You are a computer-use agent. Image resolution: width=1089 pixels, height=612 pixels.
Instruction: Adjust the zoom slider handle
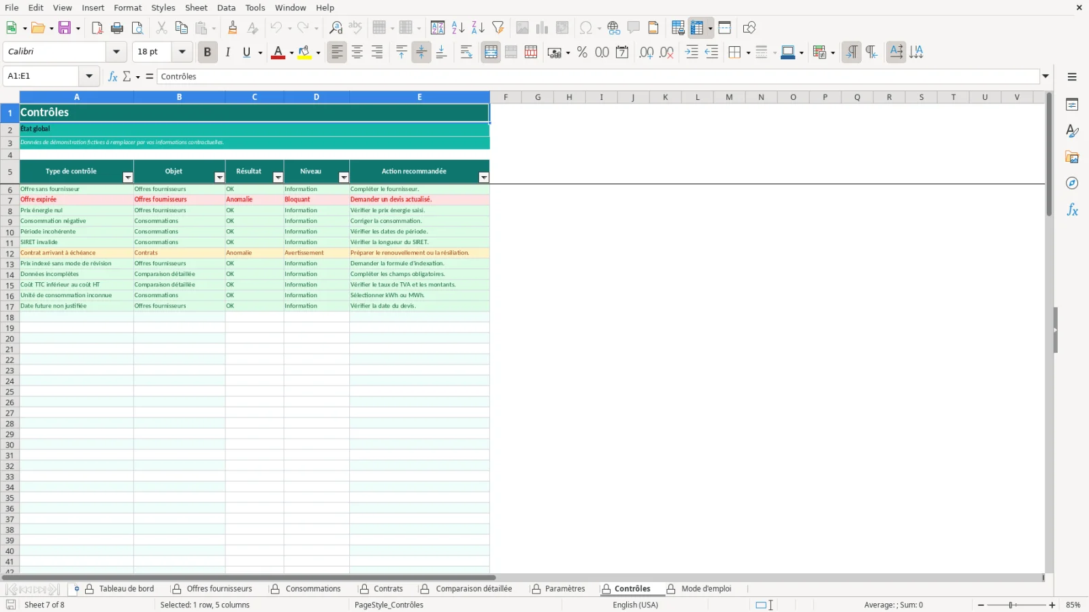pos(1012,605)
